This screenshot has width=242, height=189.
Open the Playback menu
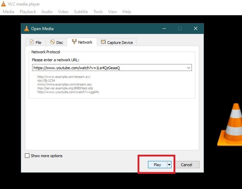coord(28,12)
